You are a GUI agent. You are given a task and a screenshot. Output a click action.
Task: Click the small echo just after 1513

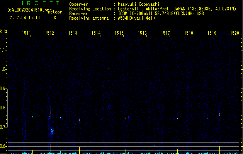pos(80,120)
